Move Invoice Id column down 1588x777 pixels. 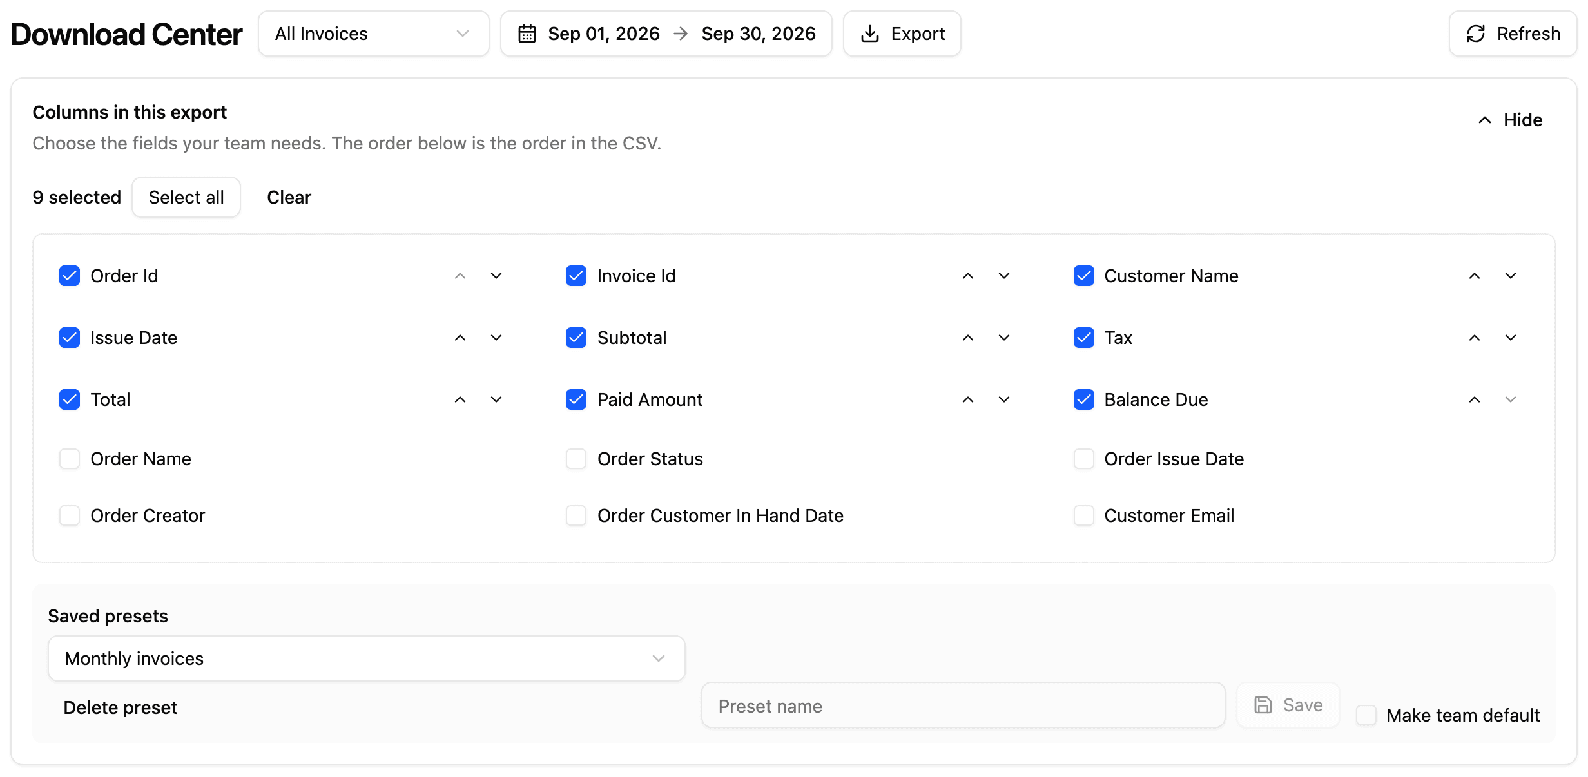pyautogui.click(x=1004, y=276)
